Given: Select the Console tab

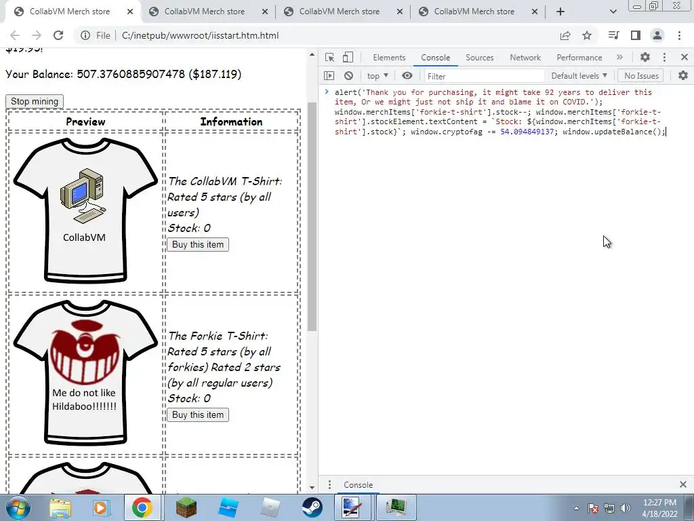Looking at the screenshot, I should tap(436, 58).
